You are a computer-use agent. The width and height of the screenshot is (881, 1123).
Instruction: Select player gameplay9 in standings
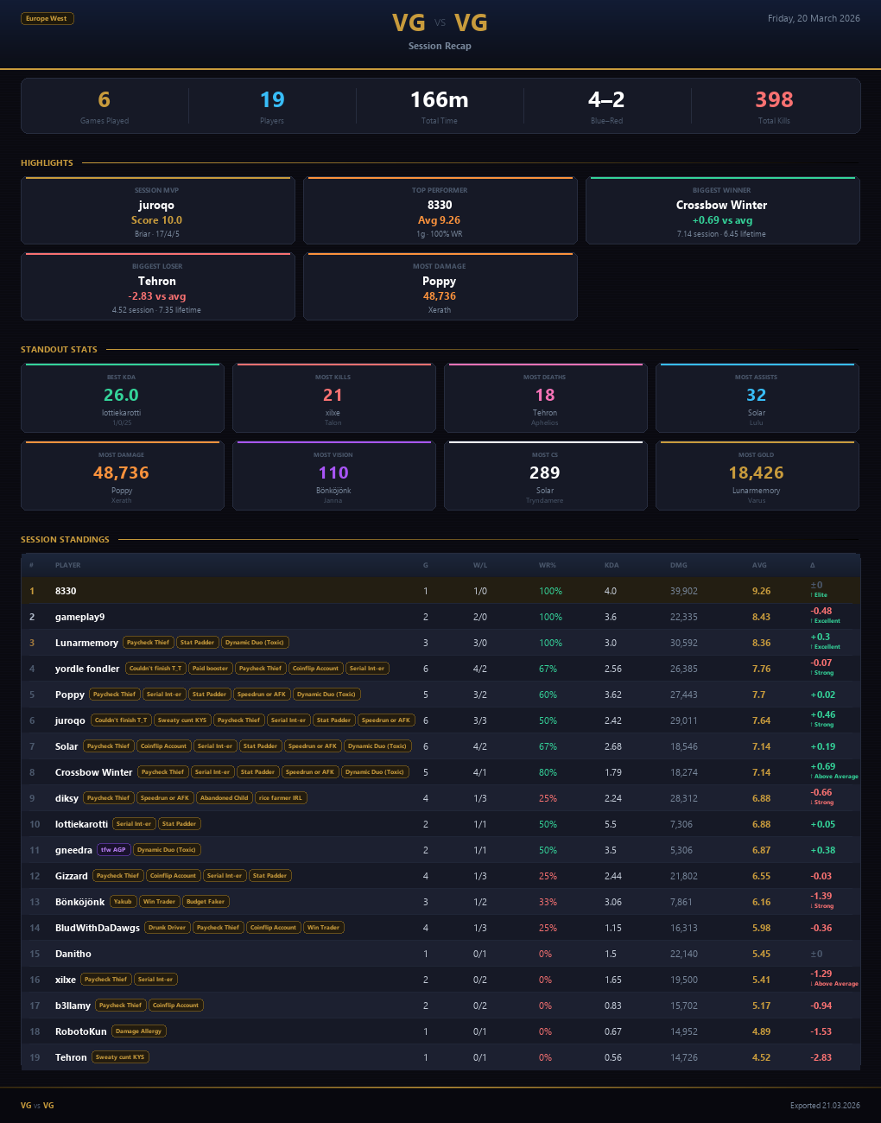pos(79,617)
